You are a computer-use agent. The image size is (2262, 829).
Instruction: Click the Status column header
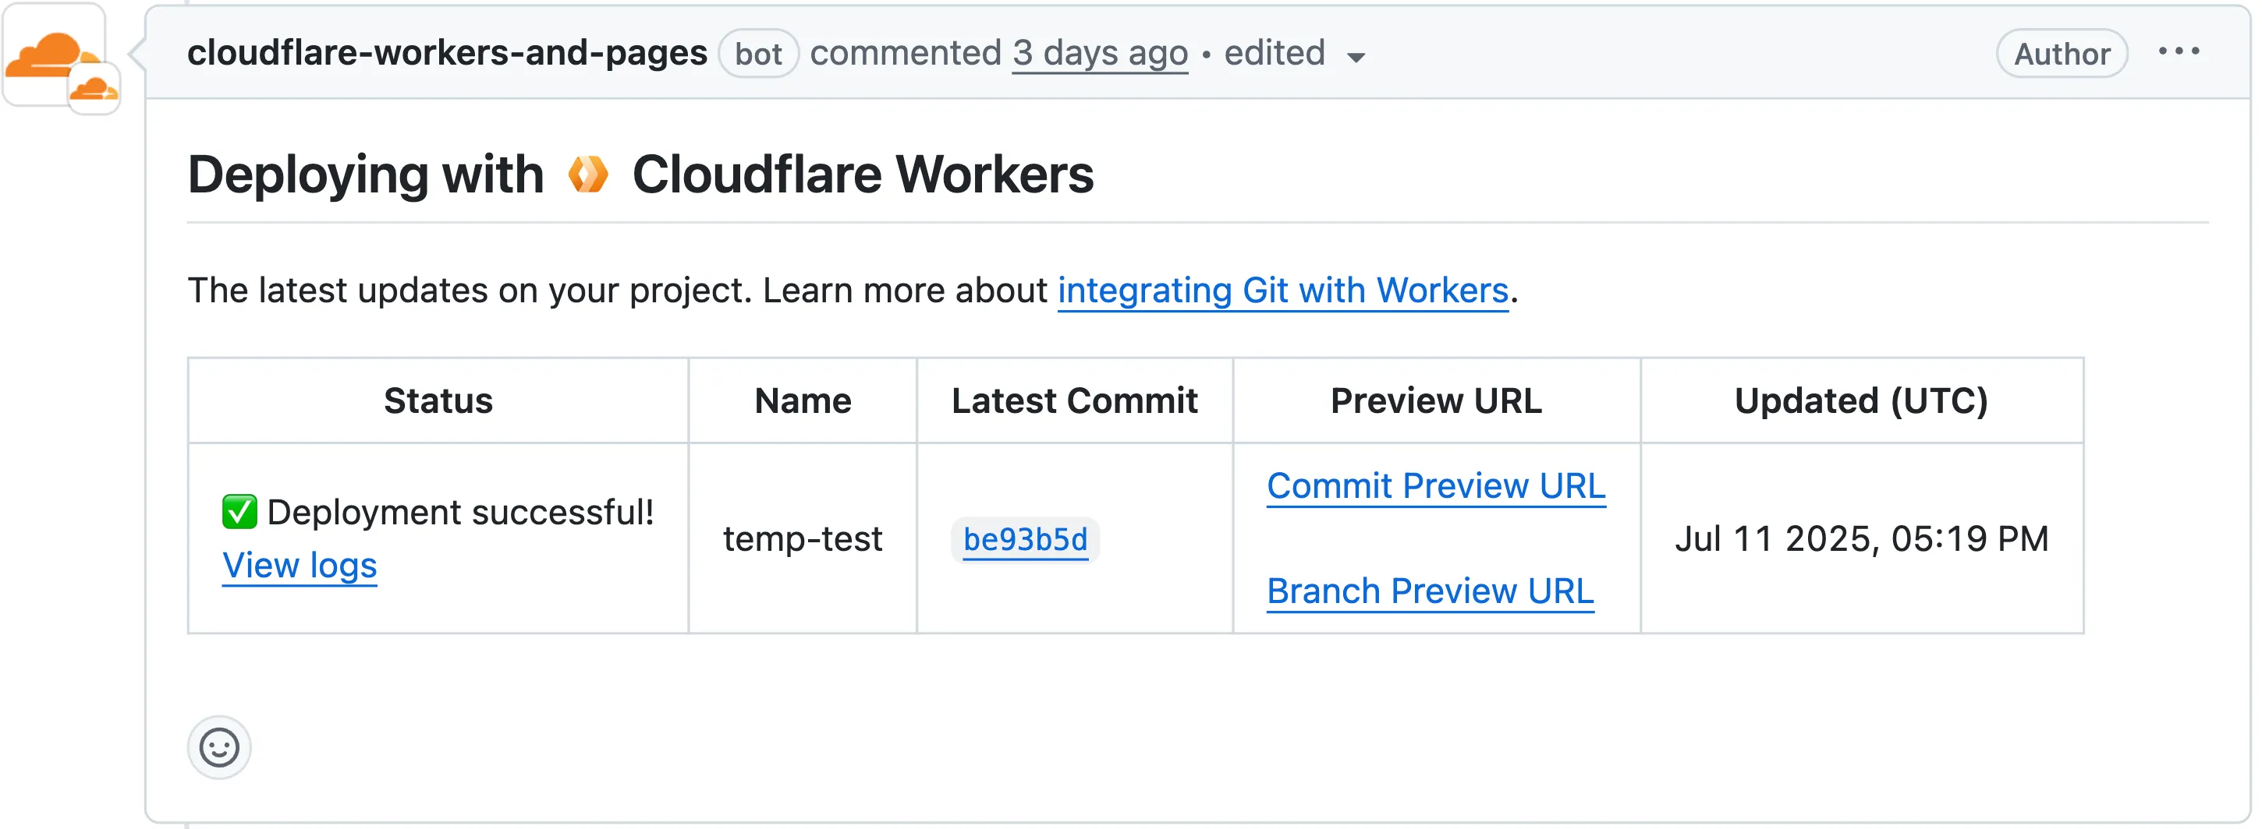pyautogui.click(x=438, y=401)
